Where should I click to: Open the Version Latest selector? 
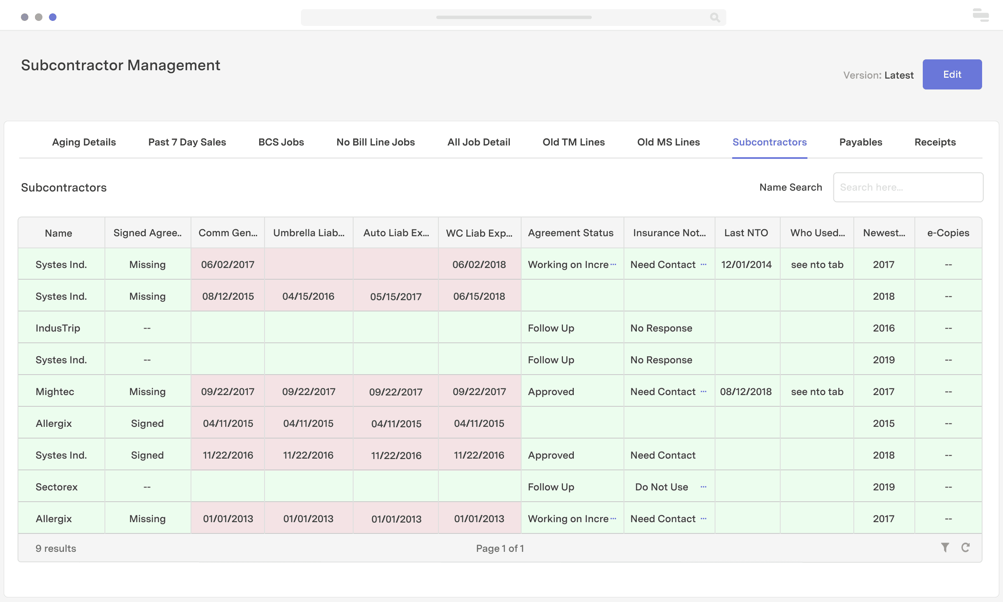(x=899, y=75)
